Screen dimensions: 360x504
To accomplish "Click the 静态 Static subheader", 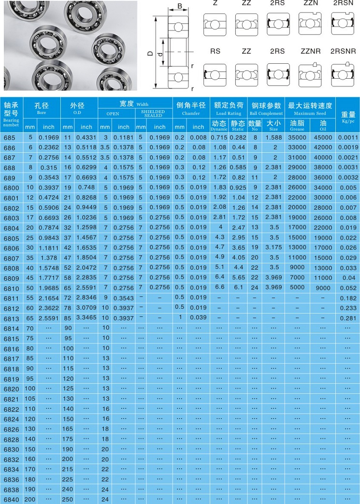I will pos(238,125).
